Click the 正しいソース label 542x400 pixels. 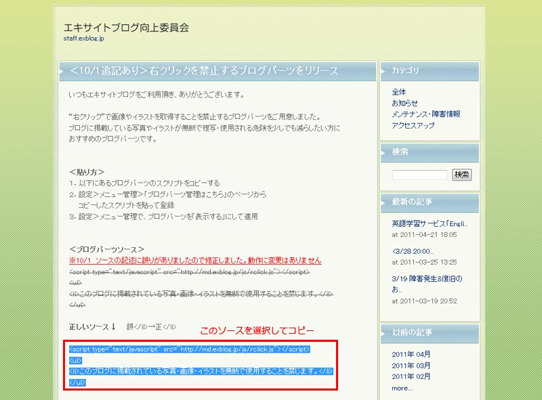(92, 327)
